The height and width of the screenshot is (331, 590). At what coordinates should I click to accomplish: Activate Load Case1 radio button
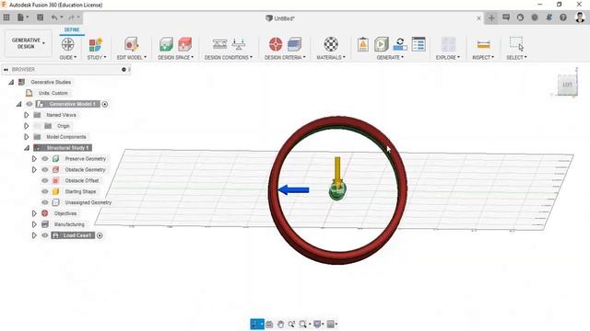tap(100, 235)
